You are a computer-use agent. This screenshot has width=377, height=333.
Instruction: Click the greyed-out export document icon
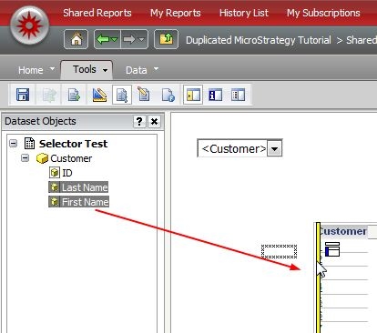click(x=49, y=95)
